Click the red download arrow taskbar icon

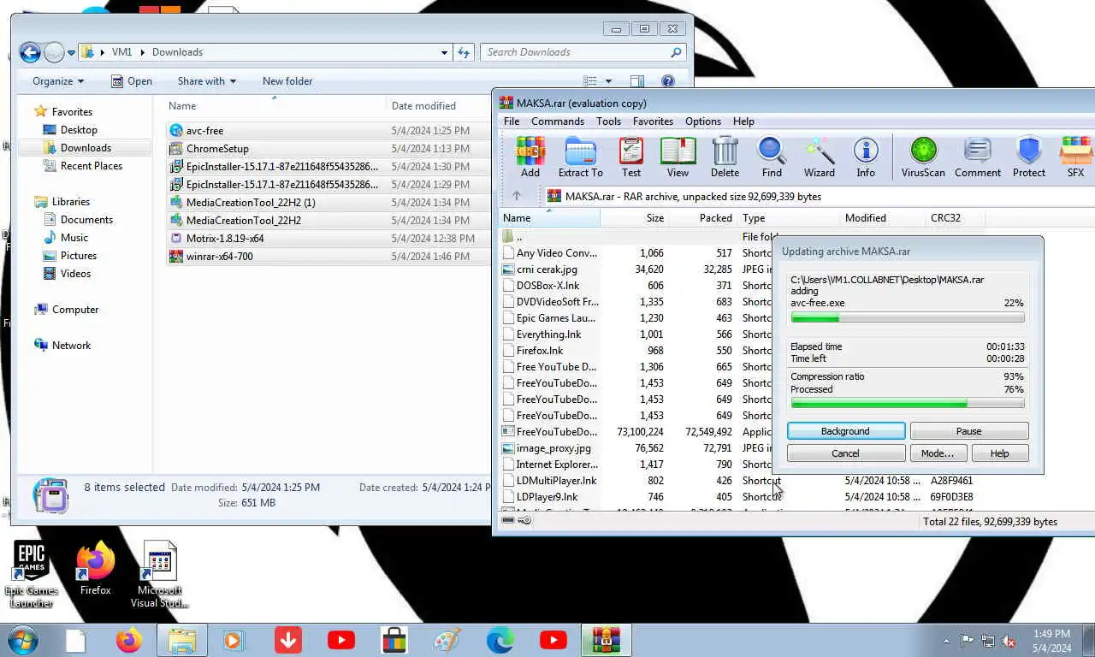pos(288,640)
